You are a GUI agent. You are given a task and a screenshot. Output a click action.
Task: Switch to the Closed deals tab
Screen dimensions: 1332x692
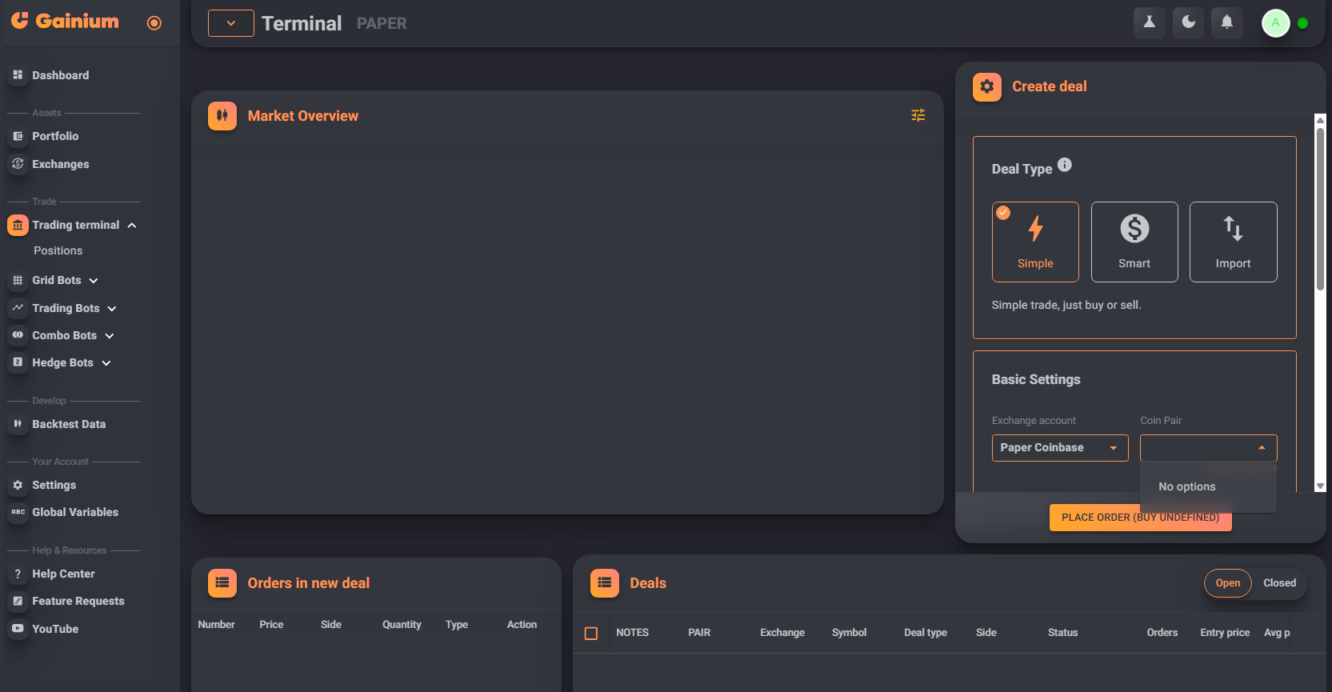tap(1278, 583)
